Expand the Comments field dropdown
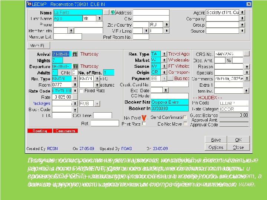 click(x=247, y=79)
